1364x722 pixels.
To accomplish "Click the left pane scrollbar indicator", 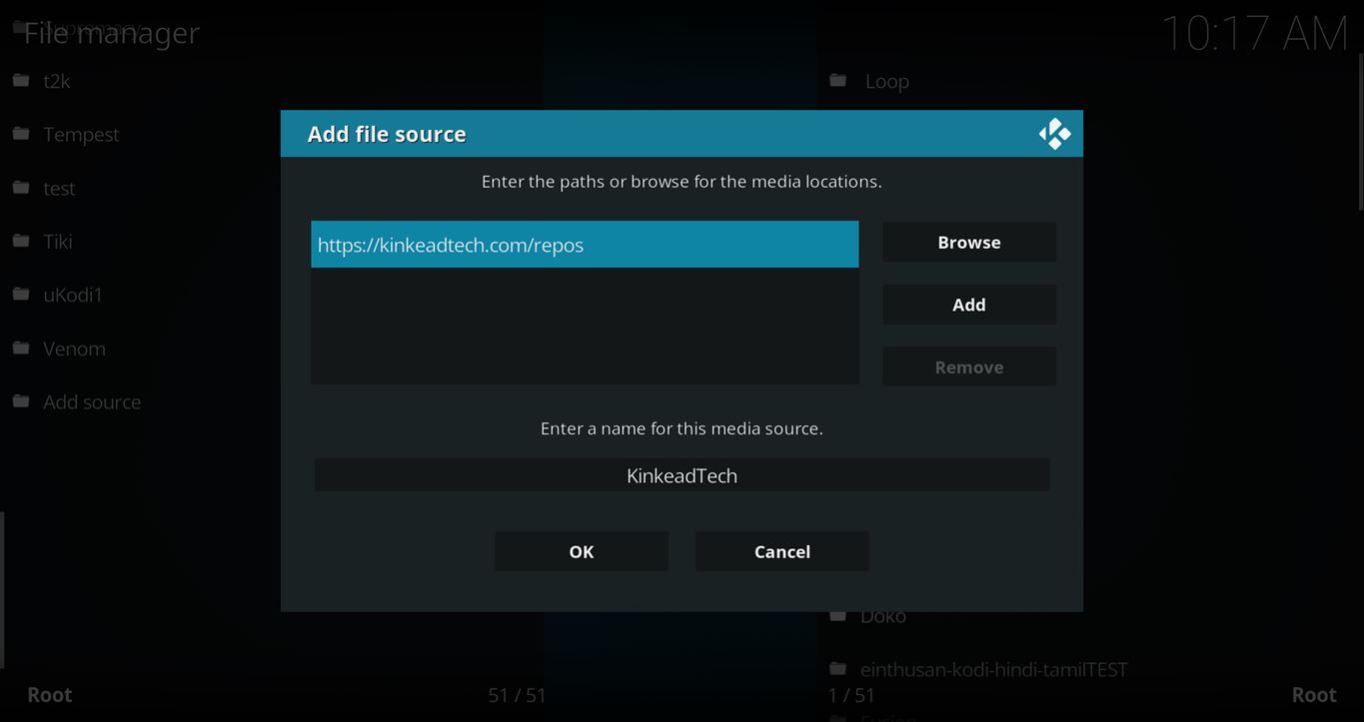I will coord(2,589).
